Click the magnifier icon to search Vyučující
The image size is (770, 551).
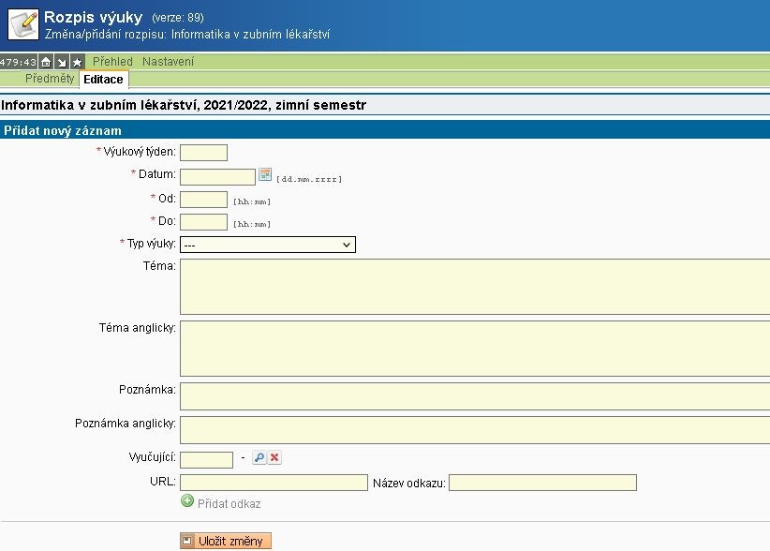point(259,457)
